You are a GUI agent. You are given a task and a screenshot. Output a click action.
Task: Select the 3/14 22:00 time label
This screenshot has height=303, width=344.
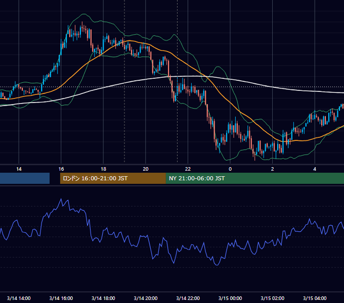pyautogui.click(x=188, y=298)
